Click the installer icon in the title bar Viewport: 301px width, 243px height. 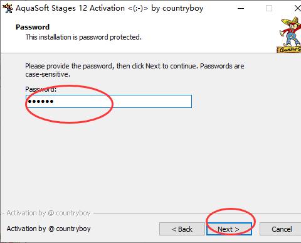(x=8, y=8)
